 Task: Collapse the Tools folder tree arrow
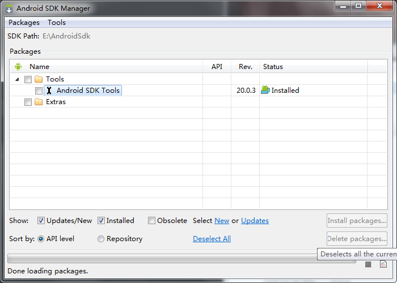coord(17,79)
